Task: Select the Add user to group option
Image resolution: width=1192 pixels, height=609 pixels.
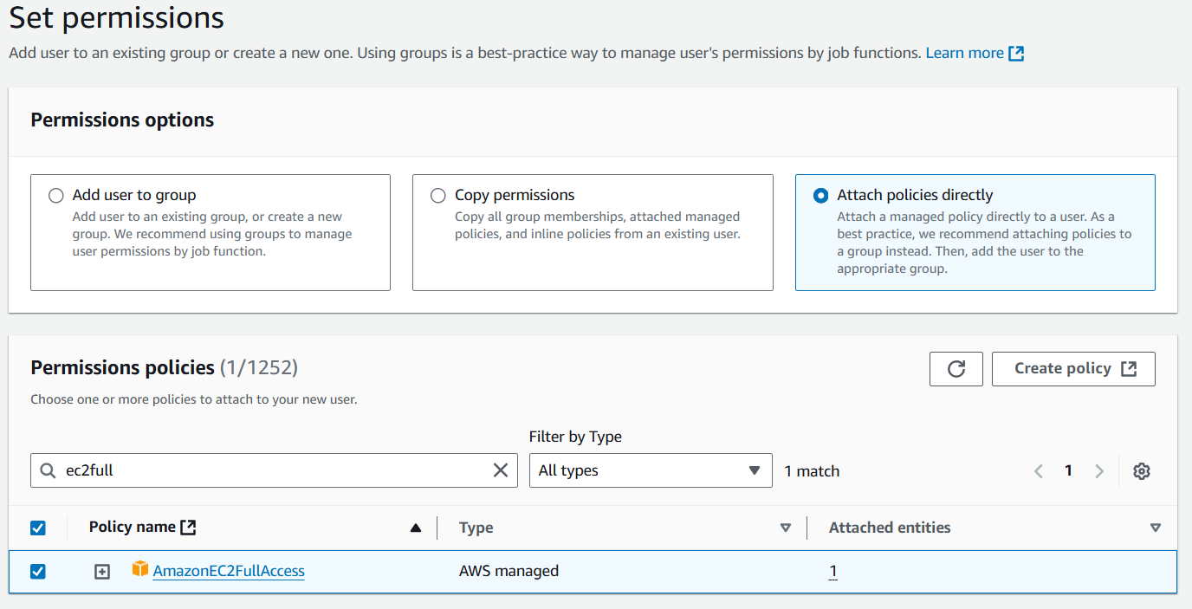Action: tap(56, 196)
